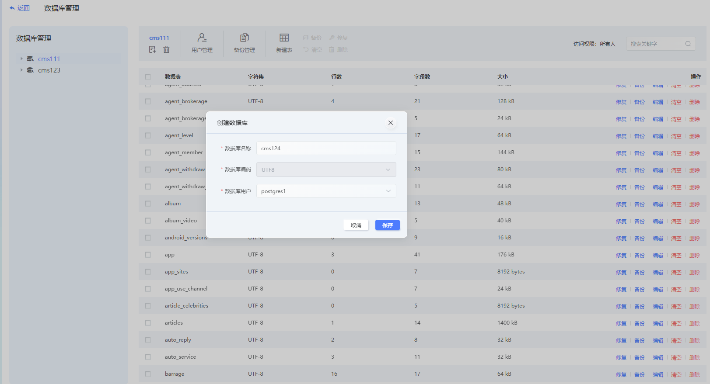Close the Create Database dialog
The width and height of the screenshot is (710, 384).
391,123
